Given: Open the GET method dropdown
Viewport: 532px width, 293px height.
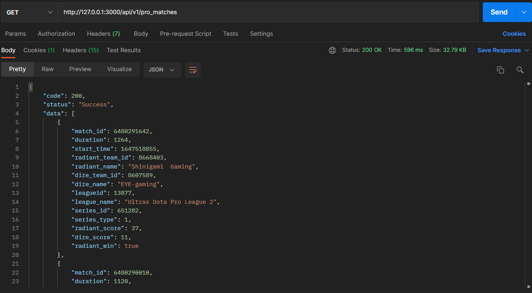Looking at the screenshot, I should (x=30, y=12).
